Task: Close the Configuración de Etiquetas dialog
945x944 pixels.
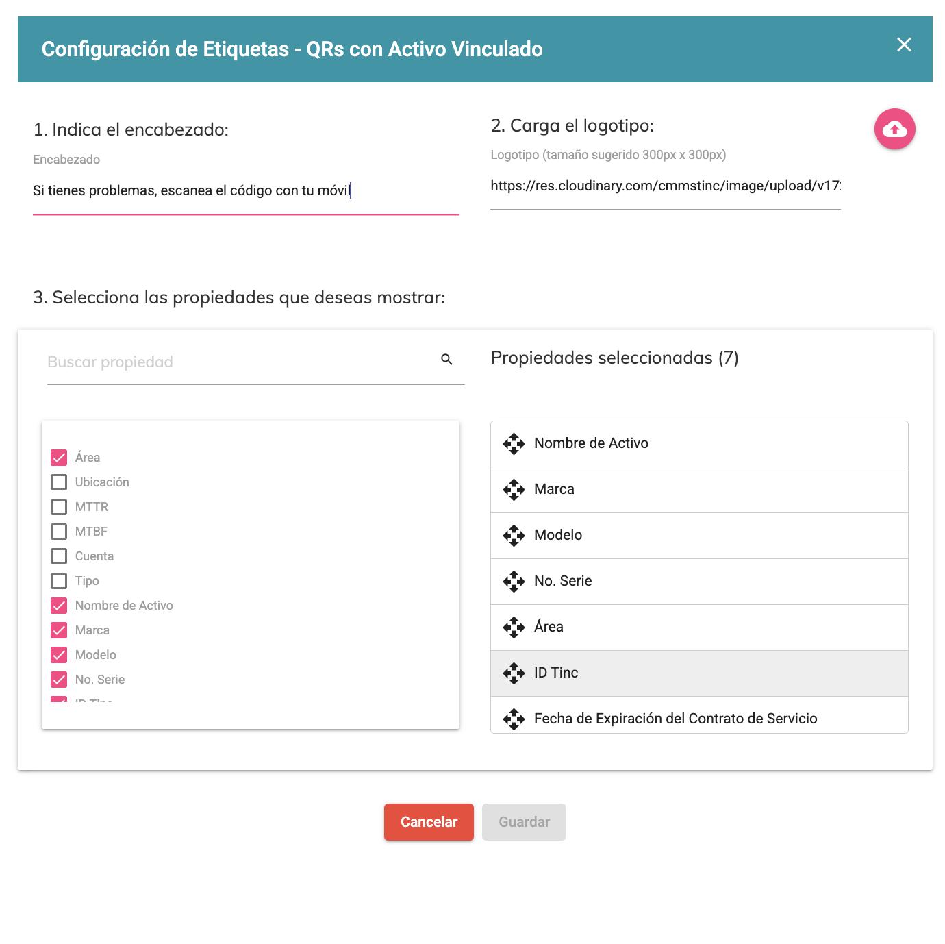Action: [904, 45]
